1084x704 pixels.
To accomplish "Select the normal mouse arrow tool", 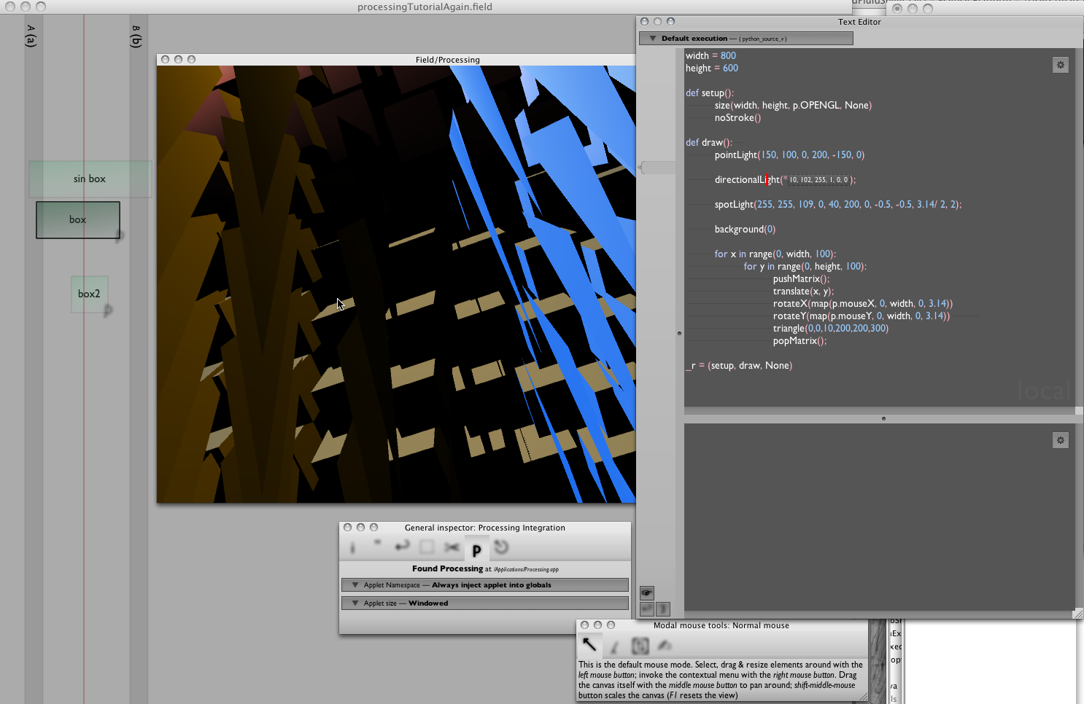I will click(589, 645).
